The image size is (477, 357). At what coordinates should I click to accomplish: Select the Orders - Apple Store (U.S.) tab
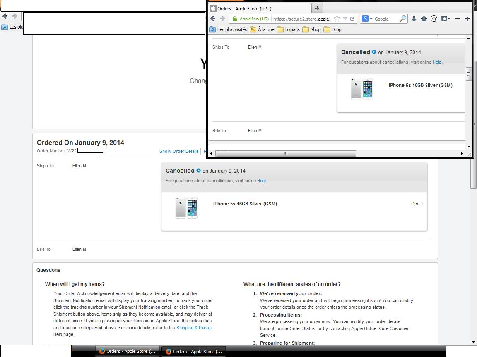click(x=260, y=9)
